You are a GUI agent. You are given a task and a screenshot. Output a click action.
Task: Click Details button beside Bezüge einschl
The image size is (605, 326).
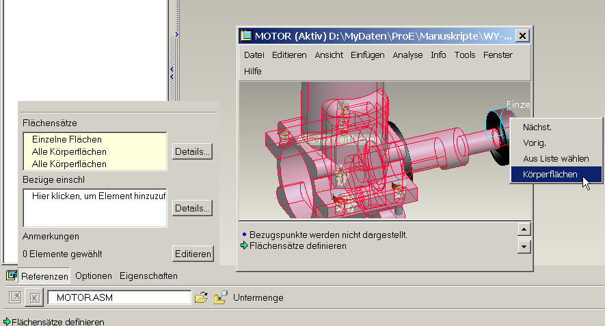[x=192, y=208]
